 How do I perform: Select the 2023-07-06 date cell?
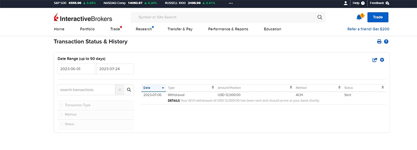(x=152, y=95)
